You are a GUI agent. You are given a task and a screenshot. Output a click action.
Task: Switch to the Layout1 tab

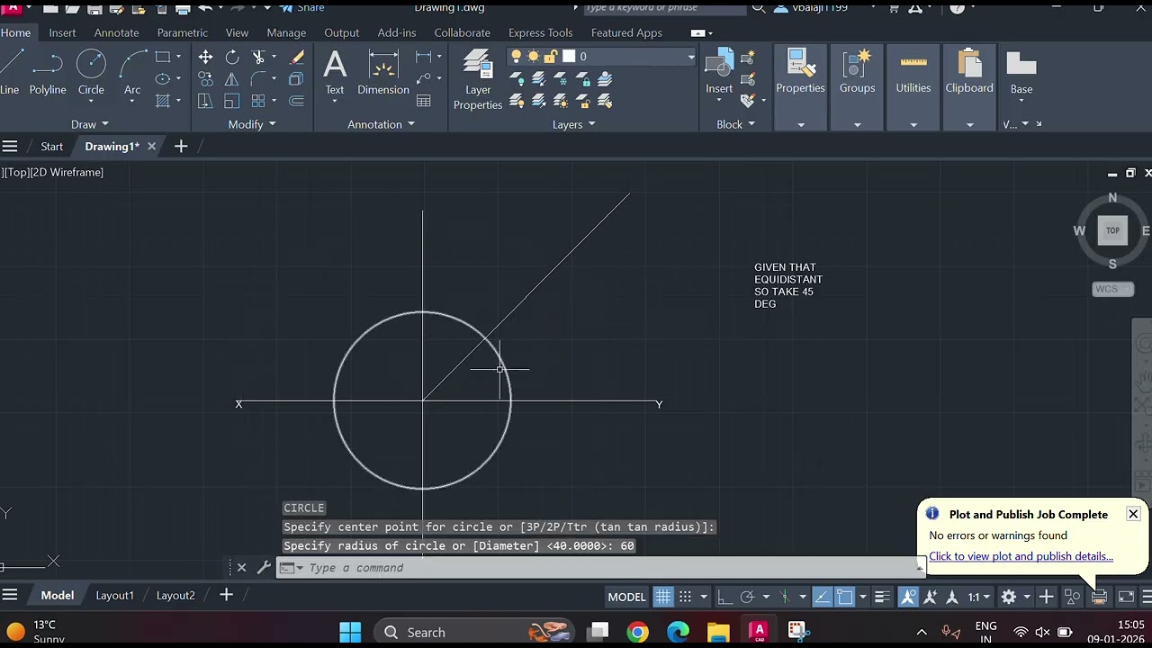114,595
